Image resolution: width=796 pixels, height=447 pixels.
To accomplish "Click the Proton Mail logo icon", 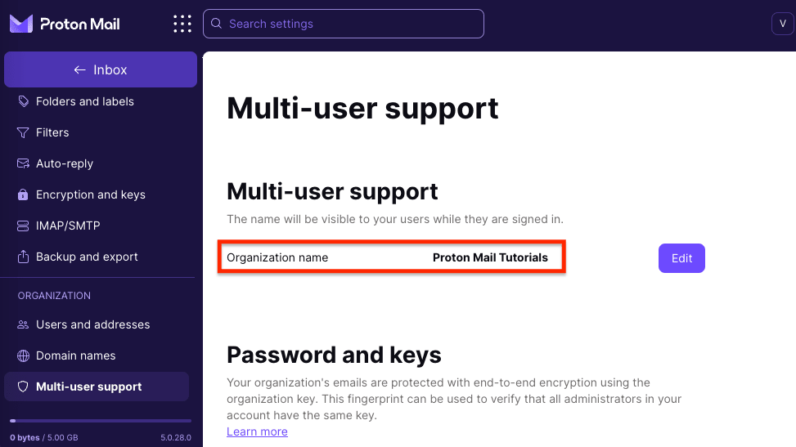I will click(x=20, y=24).
